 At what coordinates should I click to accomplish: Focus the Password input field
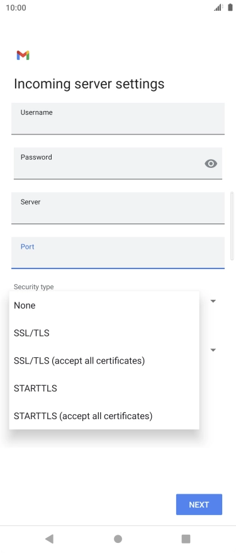point(118,164)
